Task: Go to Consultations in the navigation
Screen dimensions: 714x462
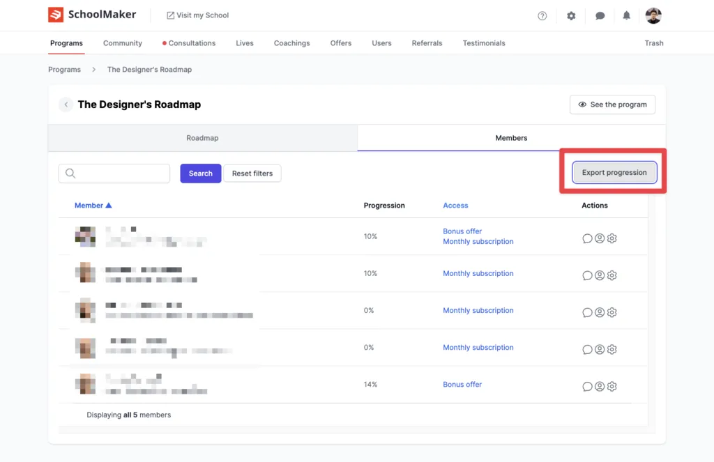Action: pos(189,43)
